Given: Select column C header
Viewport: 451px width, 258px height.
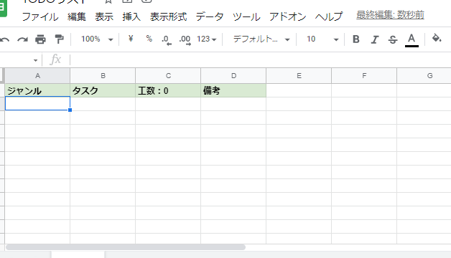Looking at the screenshot, I should (x=168, y=76).
